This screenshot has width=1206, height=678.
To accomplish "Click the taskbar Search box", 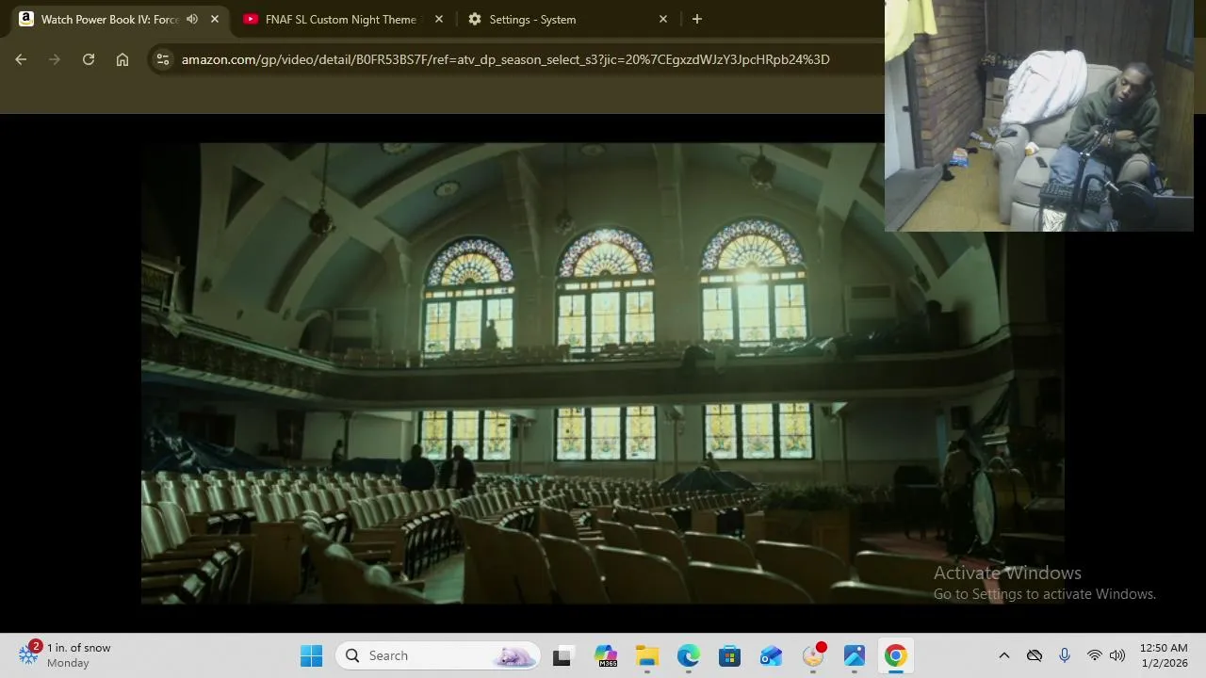I will click(438, 655).
